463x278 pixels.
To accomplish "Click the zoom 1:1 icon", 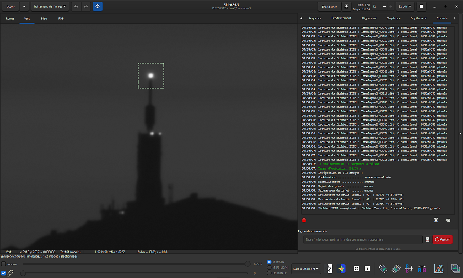I will (x=367, y=269).
